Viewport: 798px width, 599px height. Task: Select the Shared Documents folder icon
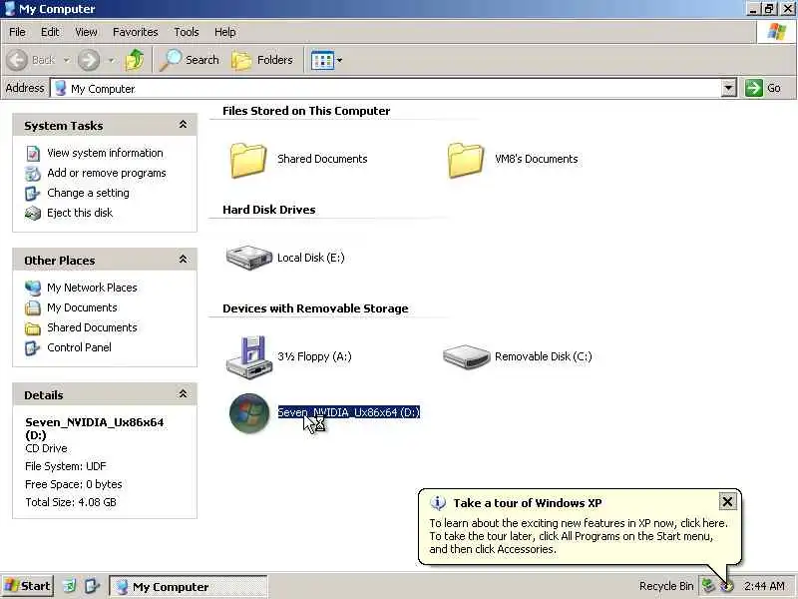(x=248, y=160)
